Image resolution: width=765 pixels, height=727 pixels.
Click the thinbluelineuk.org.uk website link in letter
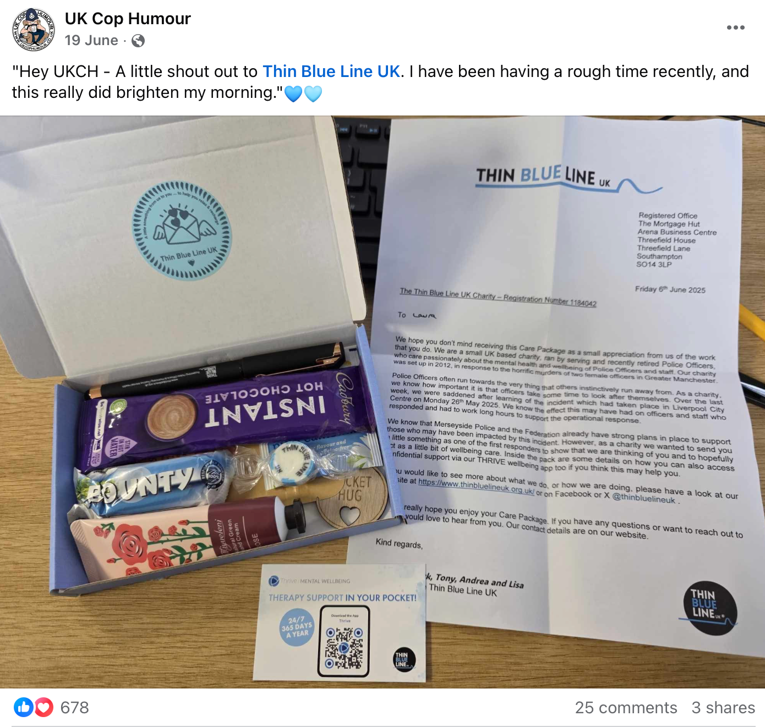point(476,487)
